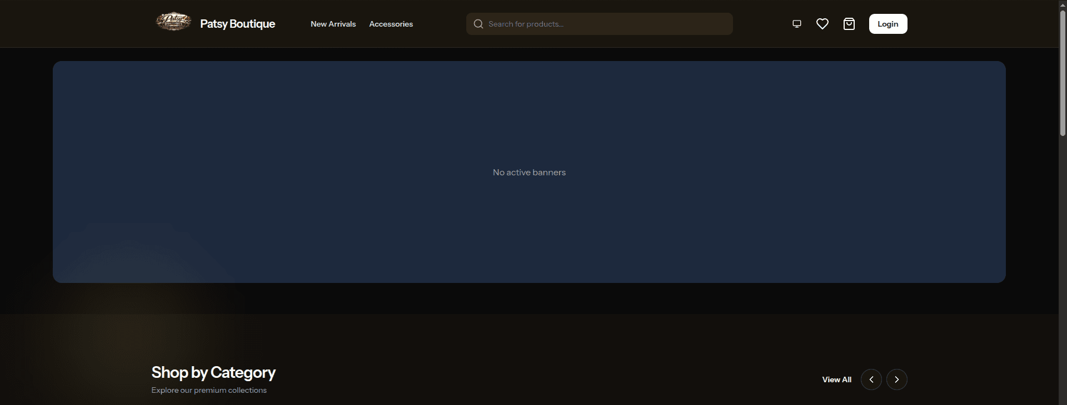Open the wishlist heart icon

822,24
